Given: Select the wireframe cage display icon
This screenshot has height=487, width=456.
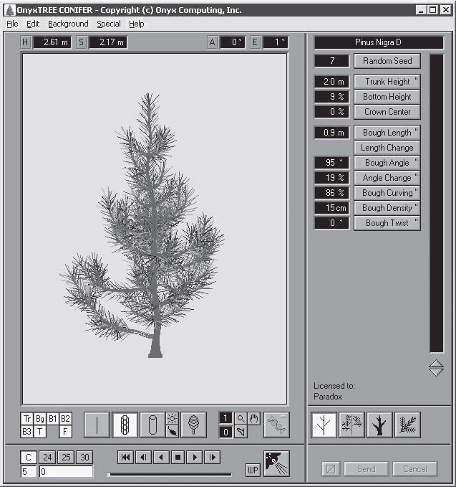Looking at the screenshot, I should coord(125,425).
